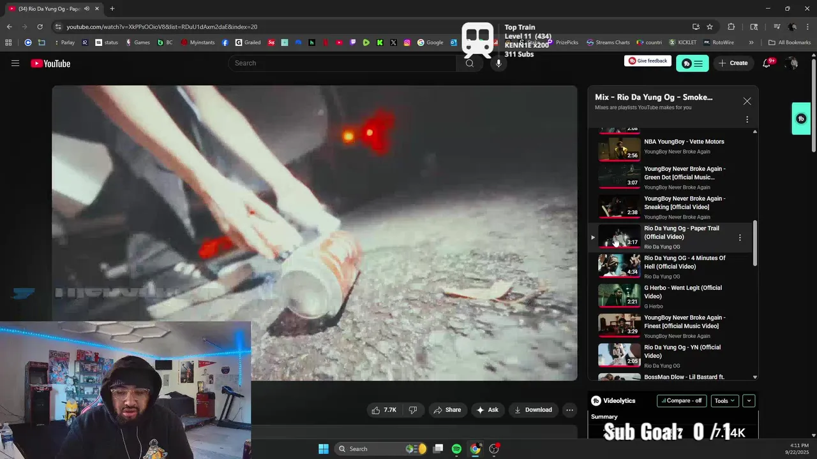Open the Games bookmark

tap(137, 43)
